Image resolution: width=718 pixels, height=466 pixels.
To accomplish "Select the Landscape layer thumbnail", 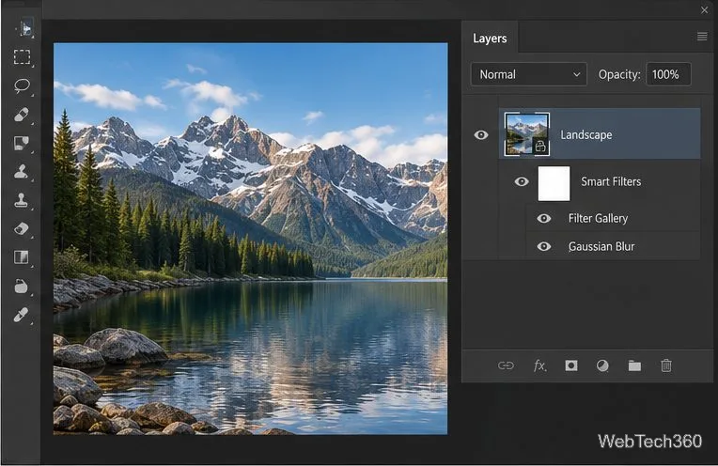I will tap(527, 134).
